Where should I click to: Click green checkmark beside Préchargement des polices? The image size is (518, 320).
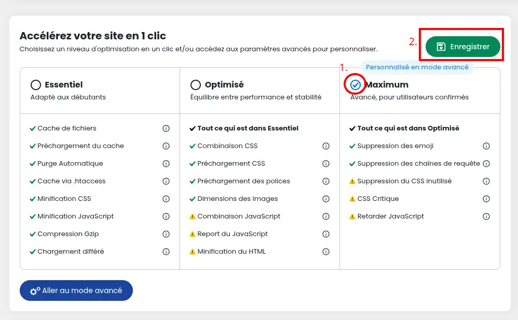click(192, 181)
